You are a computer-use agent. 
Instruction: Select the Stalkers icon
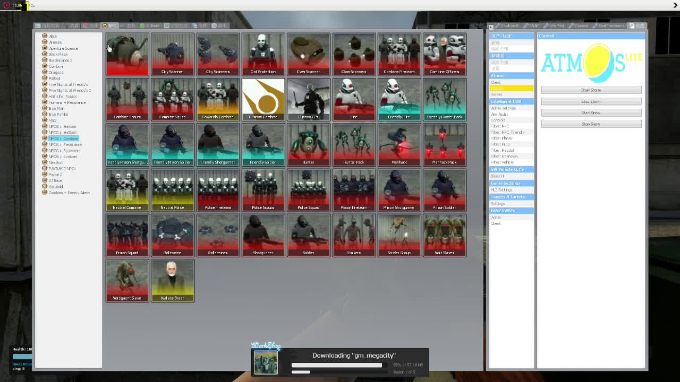click(354, 235)
